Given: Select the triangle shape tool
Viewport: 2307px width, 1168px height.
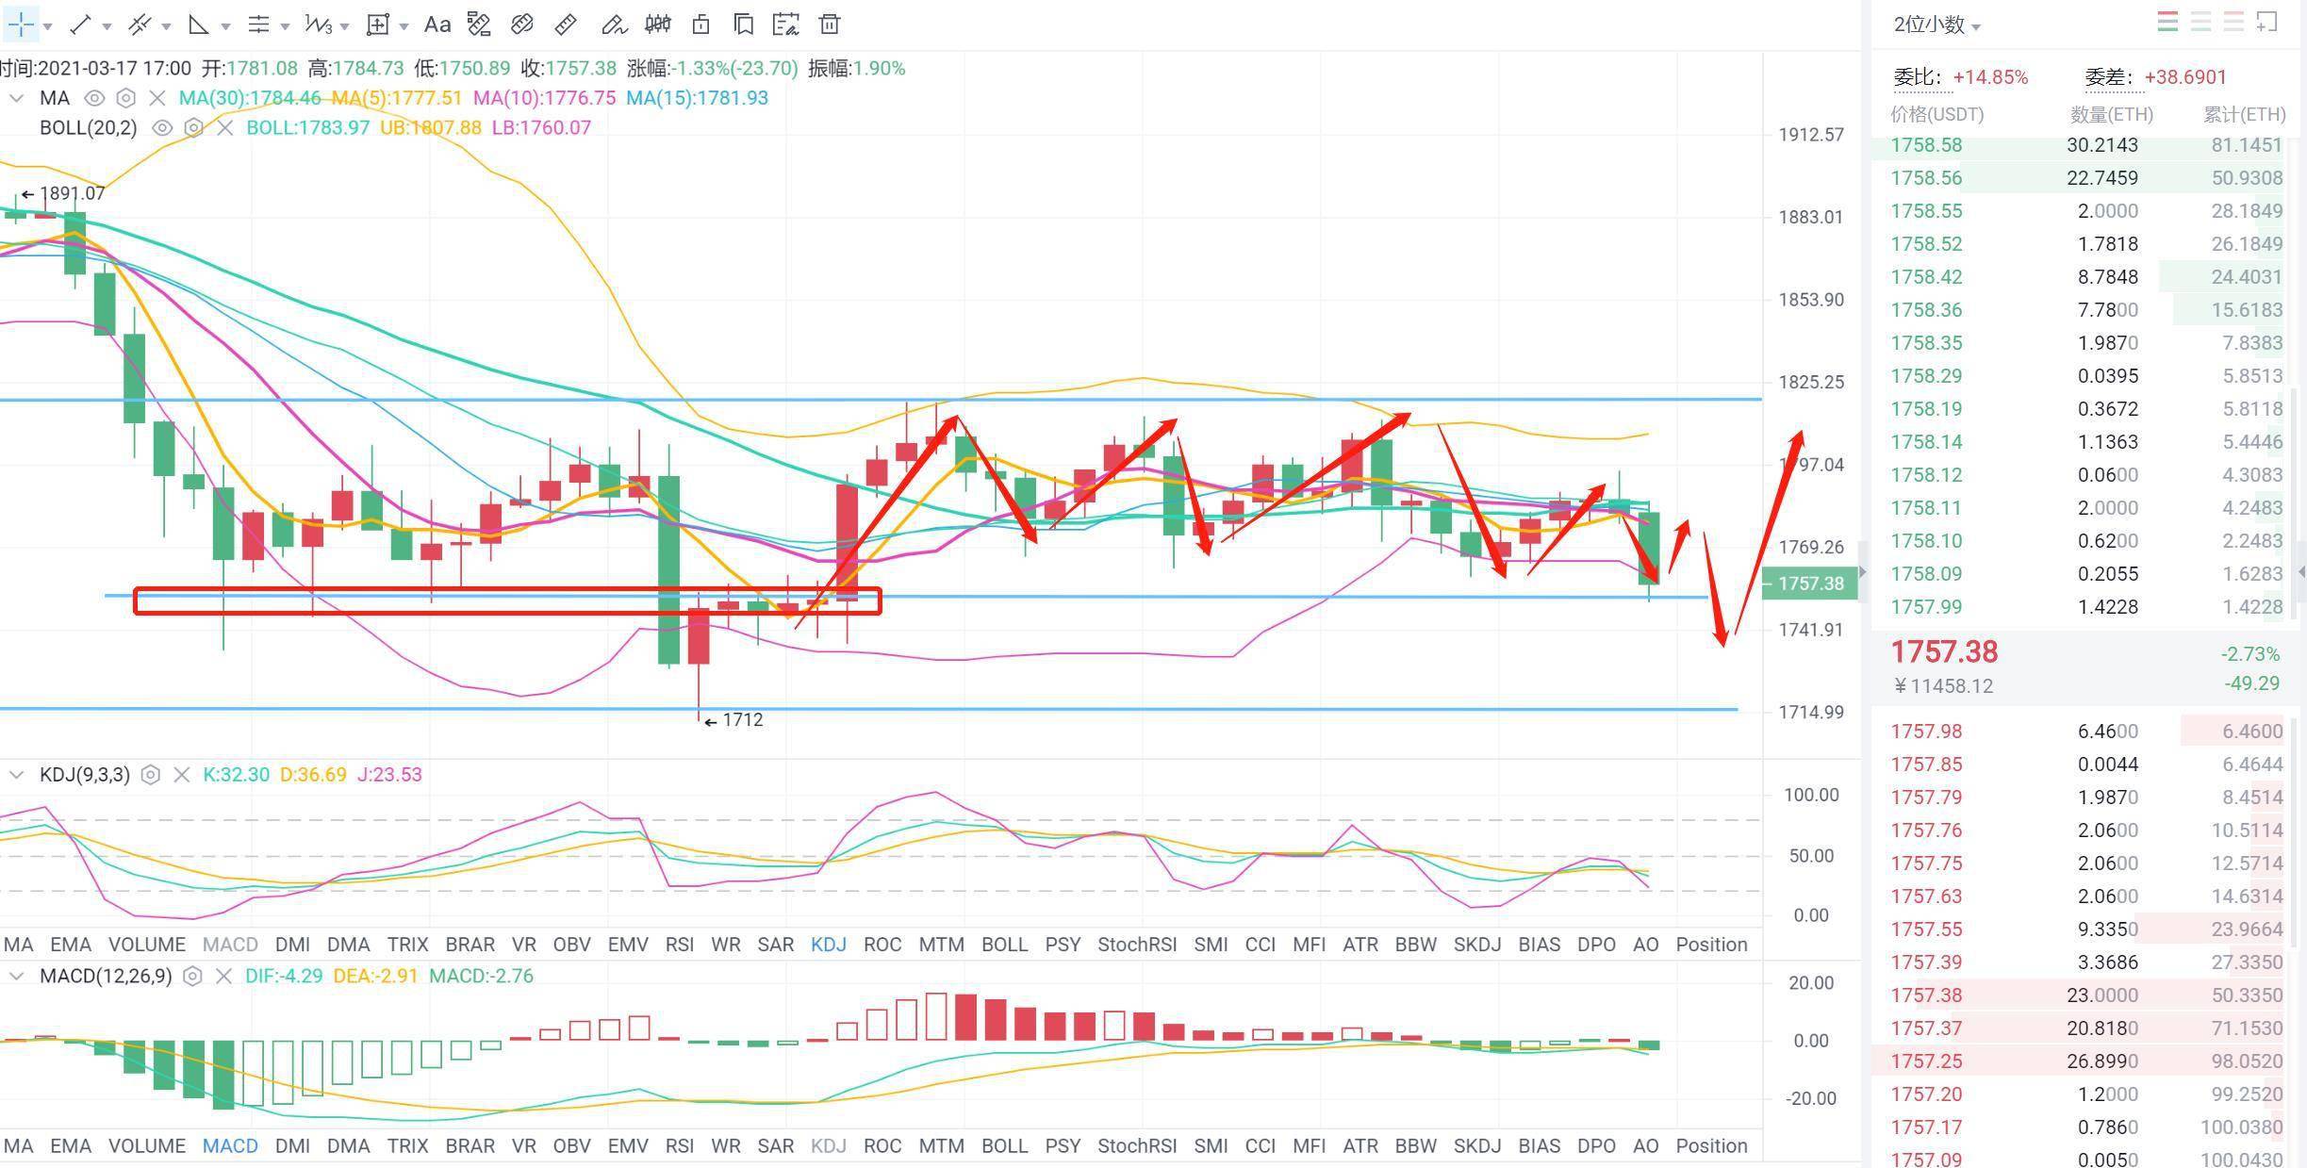Looking at the screenshot, I should (x=198, y=25).
